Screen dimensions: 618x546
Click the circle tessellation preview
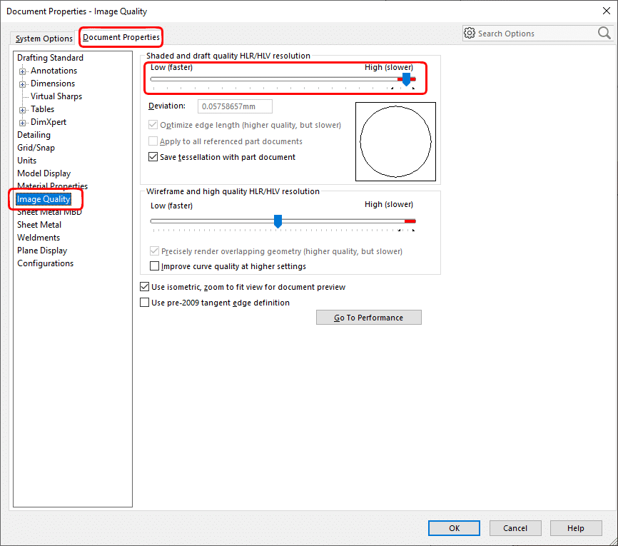coord(395,141)
